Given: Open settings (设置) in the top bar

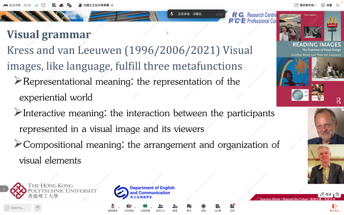Looking at the screenshot, I should pyautogui.click(x=326, y=5).
